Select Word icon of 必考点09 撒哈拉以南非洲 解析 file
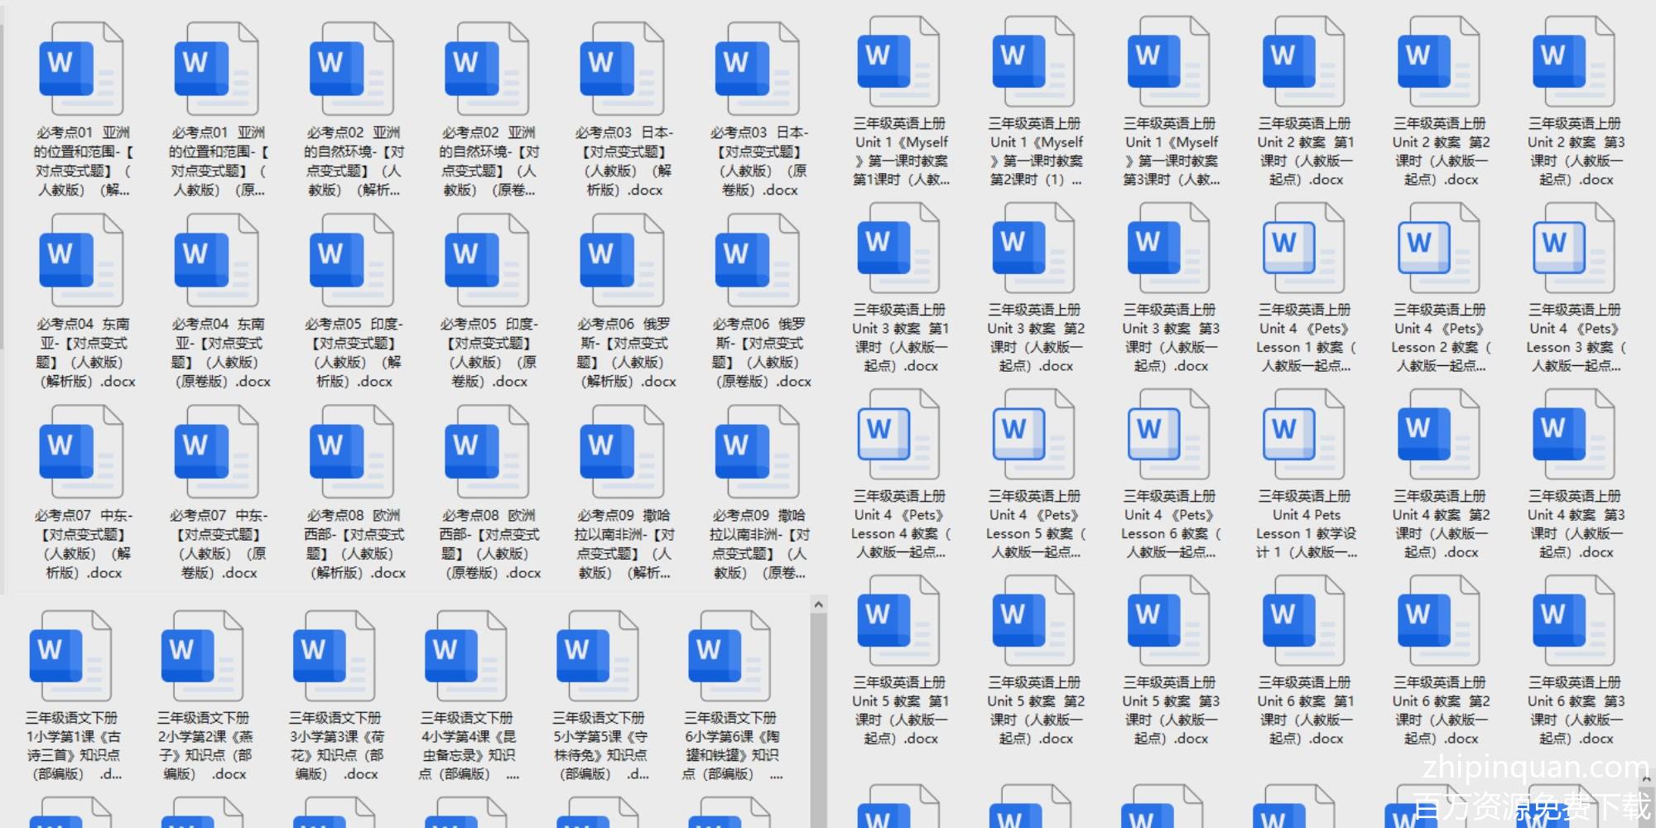Viewport: 1656px width, 828px height. tap(622, 452)
